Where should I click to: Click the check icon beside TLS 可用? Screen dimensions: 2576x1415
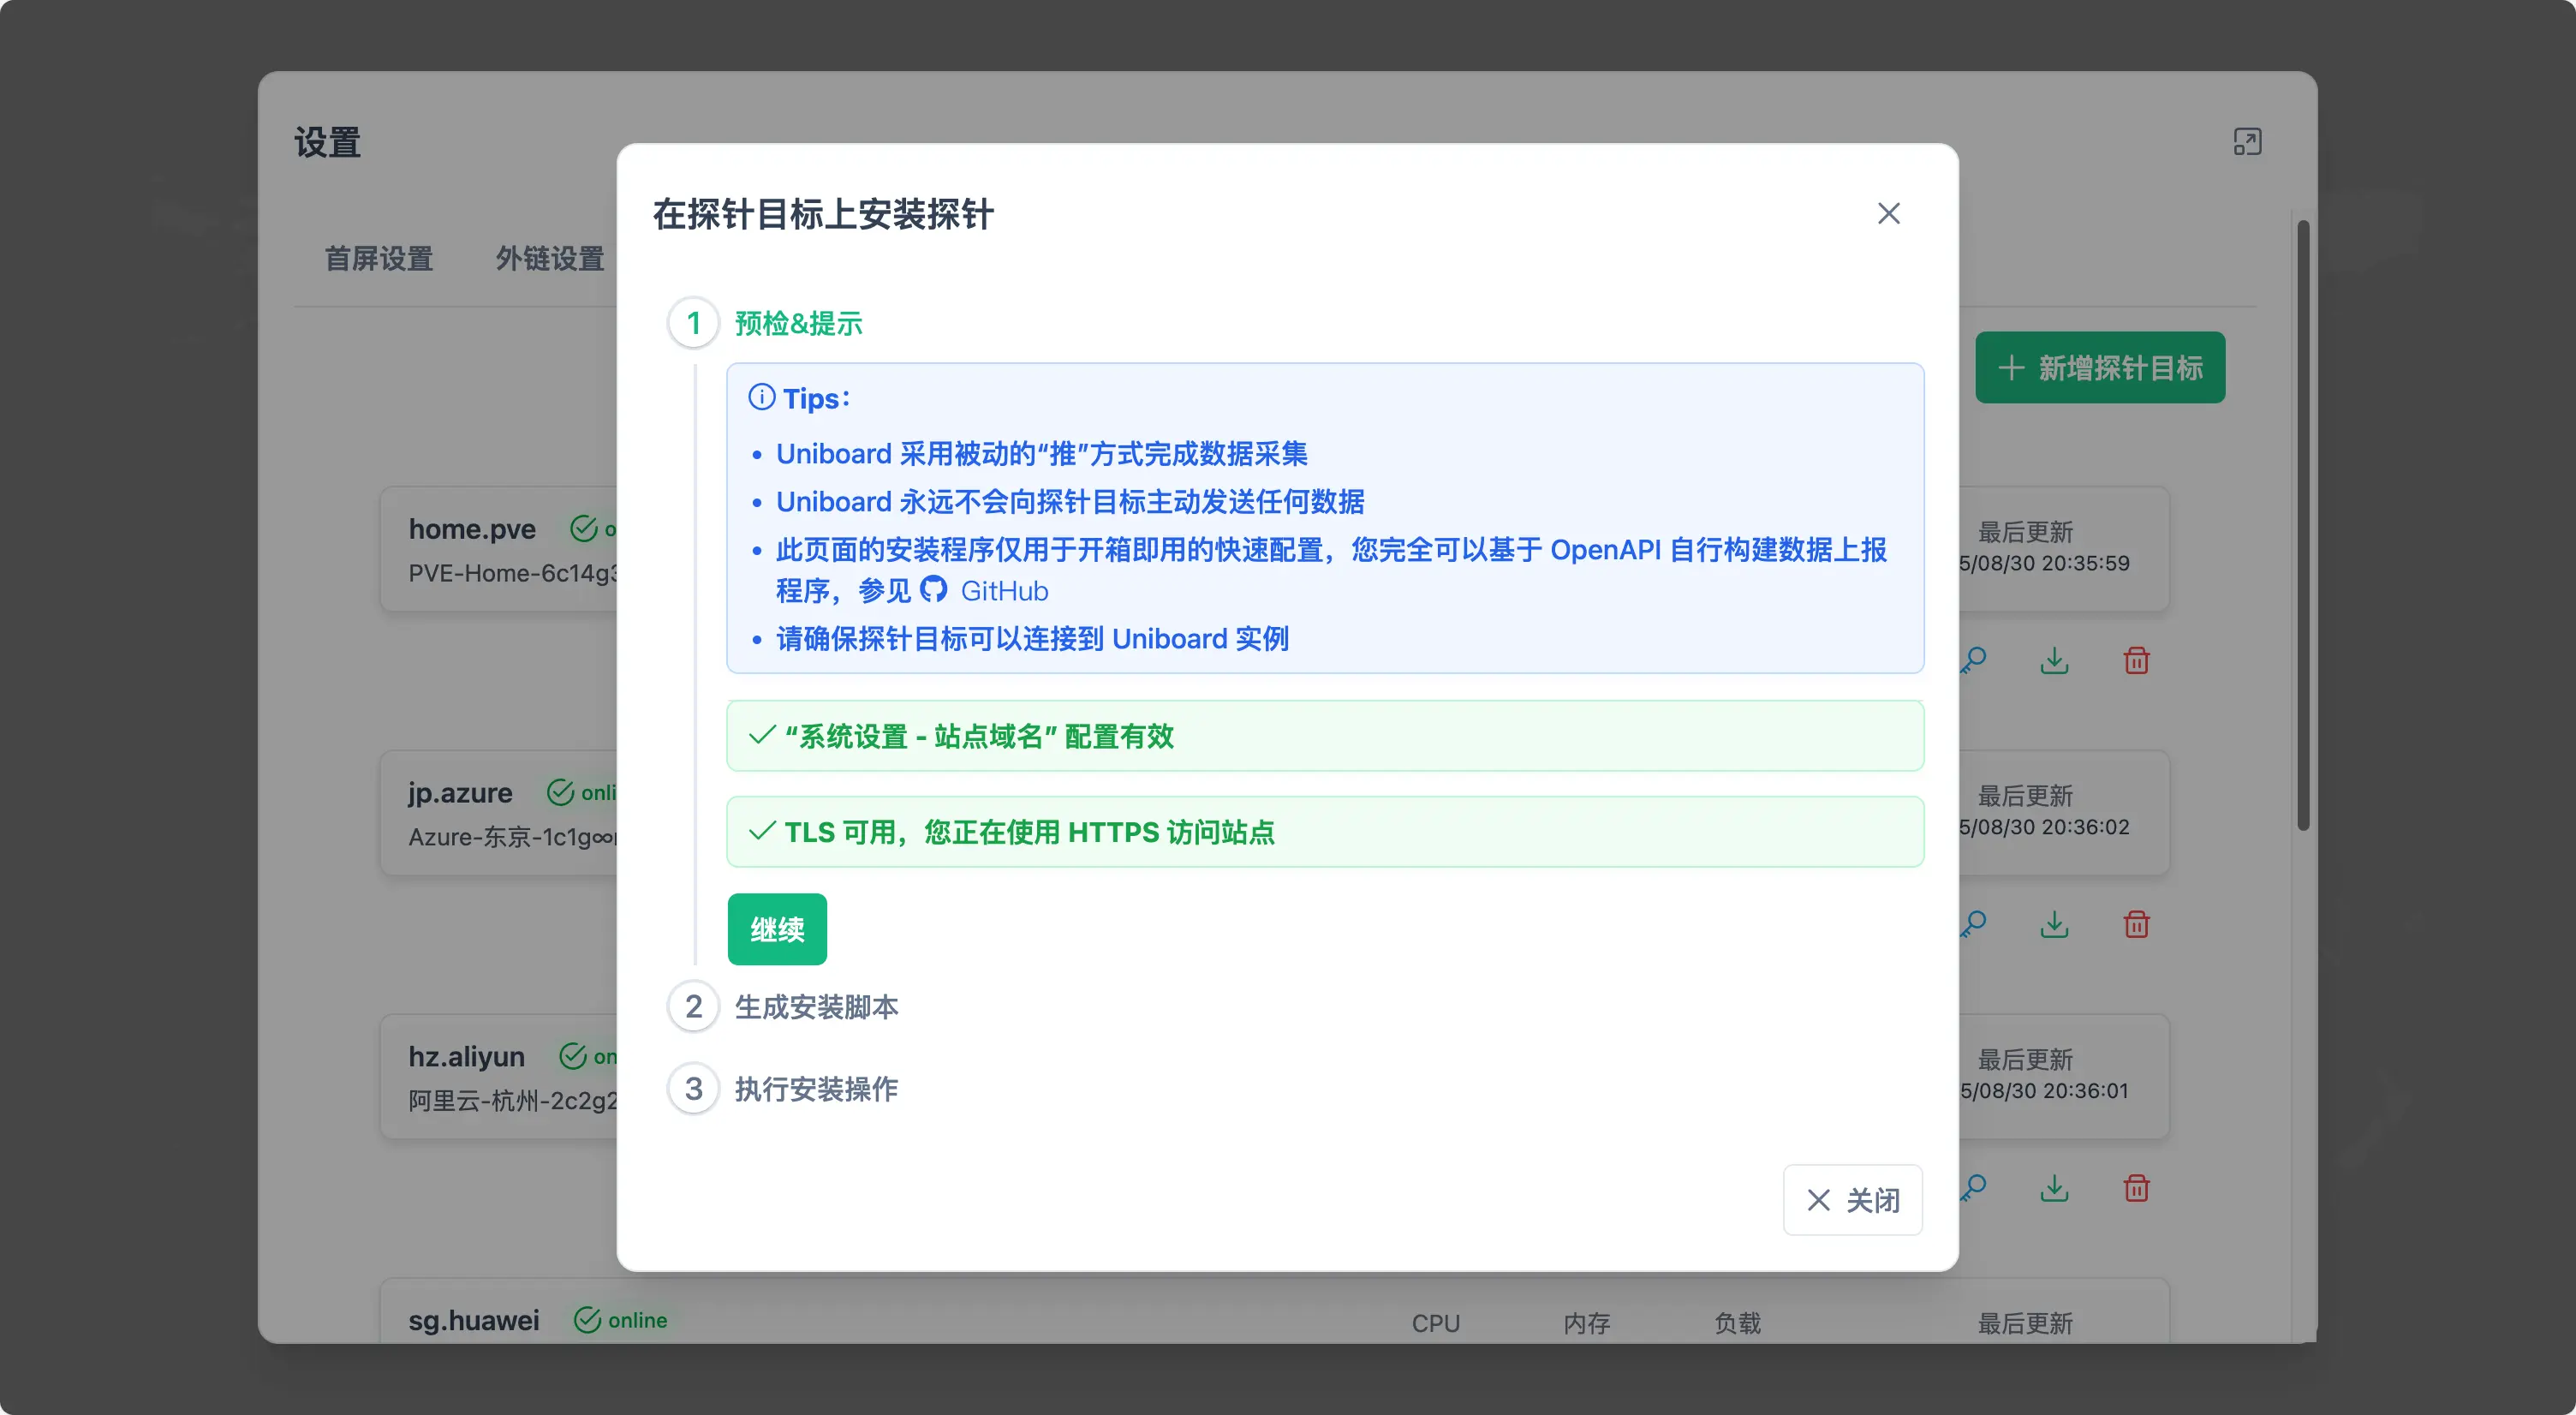[762, 831]
